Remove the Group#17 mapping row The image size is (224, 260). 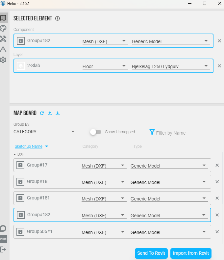(x=217, y=165)
